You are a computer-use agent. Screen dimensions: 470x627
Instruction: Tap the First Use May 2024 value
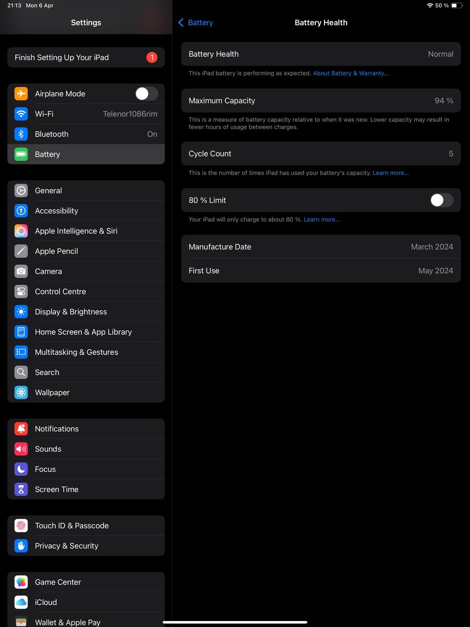(x=436, y=271)
